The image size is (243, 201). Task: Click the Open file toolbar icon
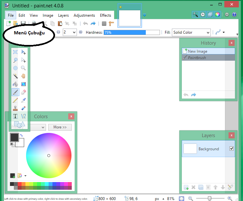[16, 23]
